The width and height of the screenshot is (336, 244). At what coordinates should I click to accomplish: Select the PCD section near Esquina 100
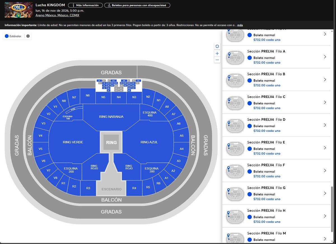coord(73,109)
